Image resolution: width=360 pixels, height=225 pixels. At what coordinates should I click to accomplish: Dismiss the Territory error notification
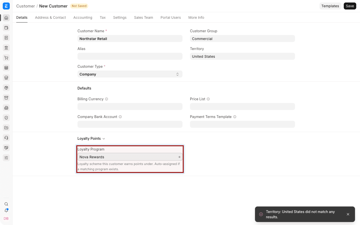[348, 214]
